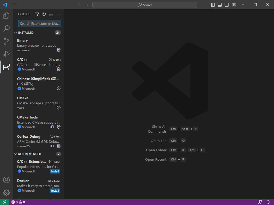This screenshot has width=274, height=205.
Task: Open the Source Control view
Action: click(x=6, y=41)
